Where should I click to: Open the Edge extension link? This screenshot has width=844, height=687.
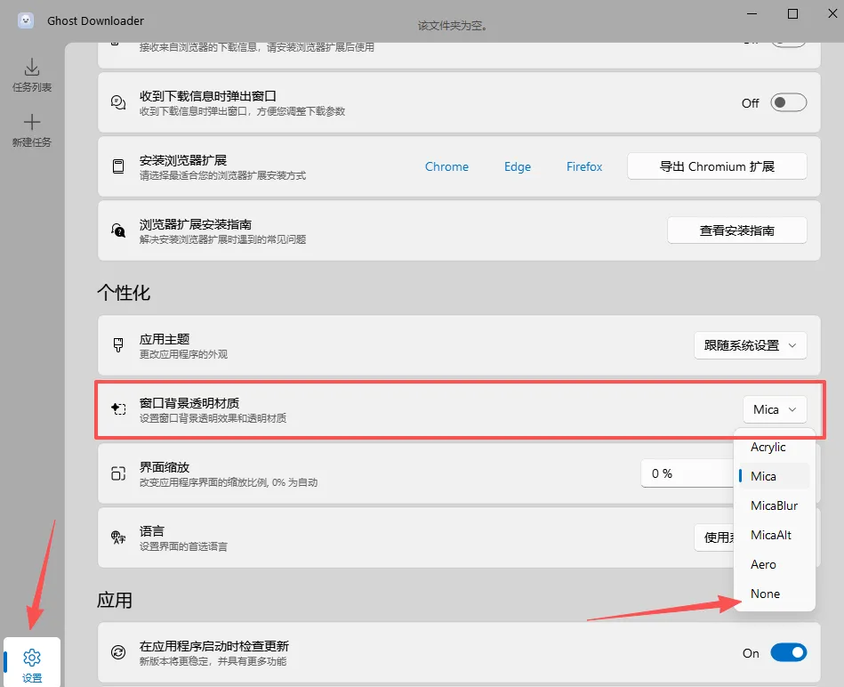pyautogui.click(x=518, y=166)
